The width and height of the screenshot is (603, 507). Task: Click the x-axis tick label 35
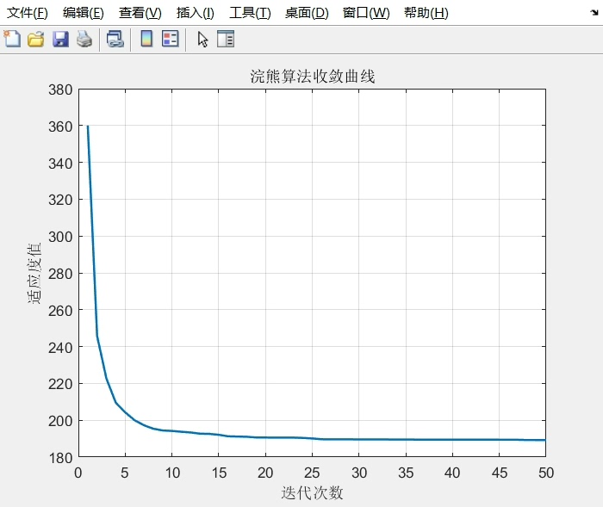tap(406, 473)
